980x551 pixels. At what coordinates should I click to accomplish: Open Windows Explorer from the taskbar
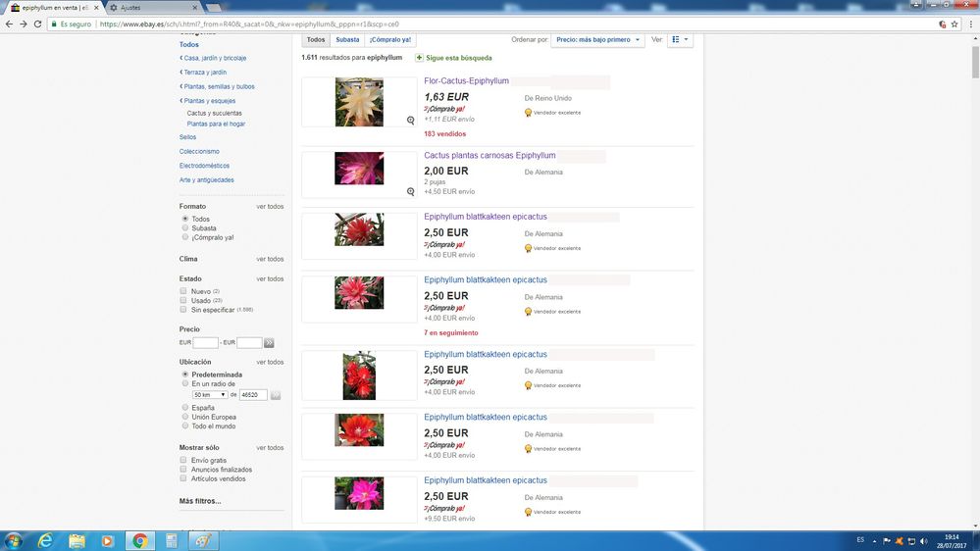coord(77,540)
